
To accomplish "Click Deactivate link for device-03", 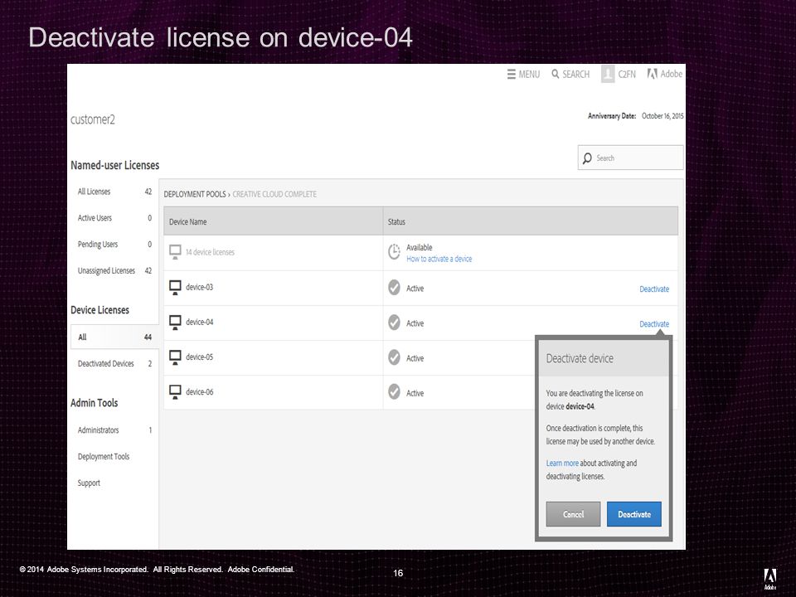I will pyautogui.click(x=654, y=289).
